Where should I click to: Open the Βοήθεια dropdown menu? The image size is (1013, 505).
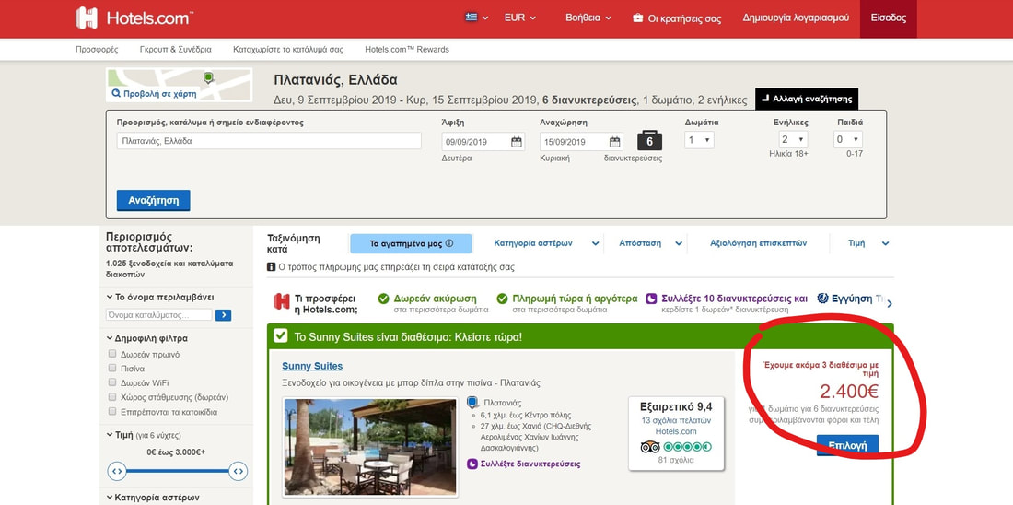[x=588, y=18]
